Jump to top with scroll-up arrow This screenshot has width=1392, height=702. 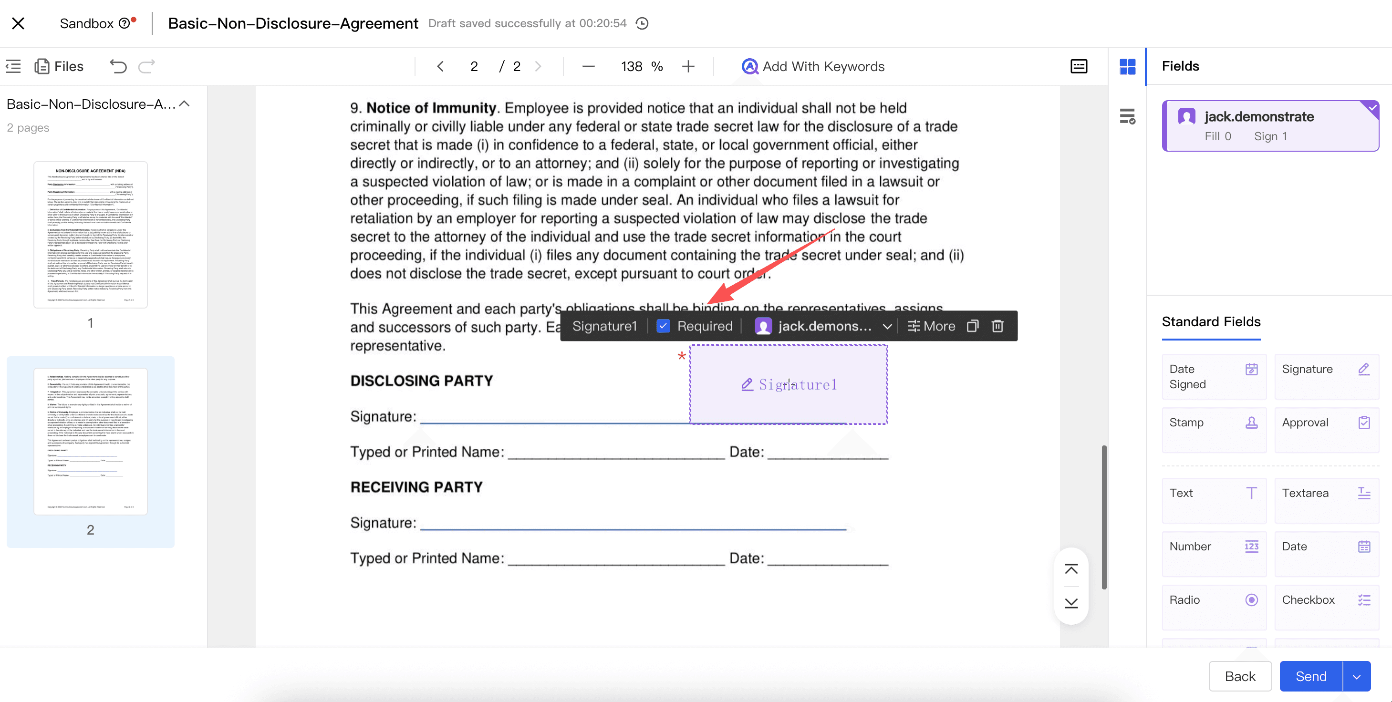click(1071, 569)
